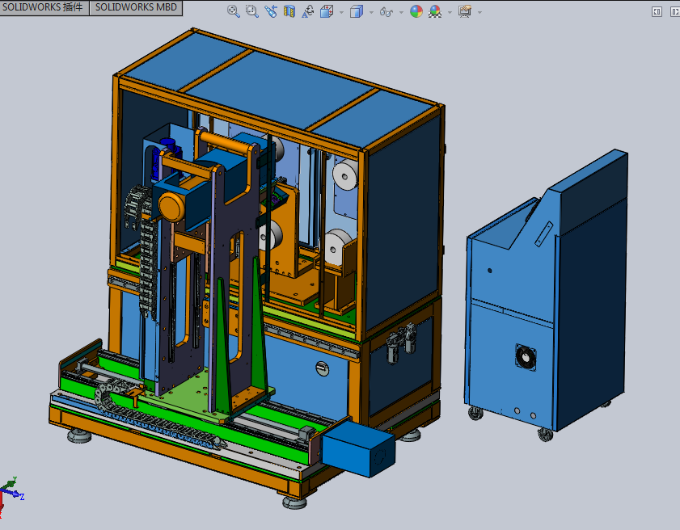Open the View Settings dropdown arrow
This screenshot has height=530, width=680.
(x=479, y=12)
